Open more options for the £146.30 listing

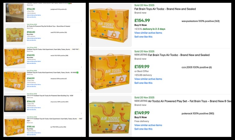(81, 21)
